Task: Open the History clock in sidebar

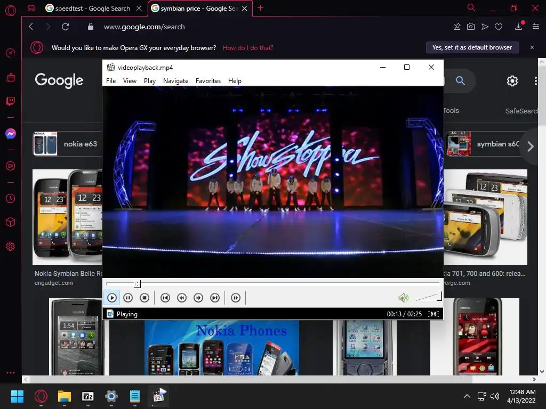Action: tap(11, 198)
